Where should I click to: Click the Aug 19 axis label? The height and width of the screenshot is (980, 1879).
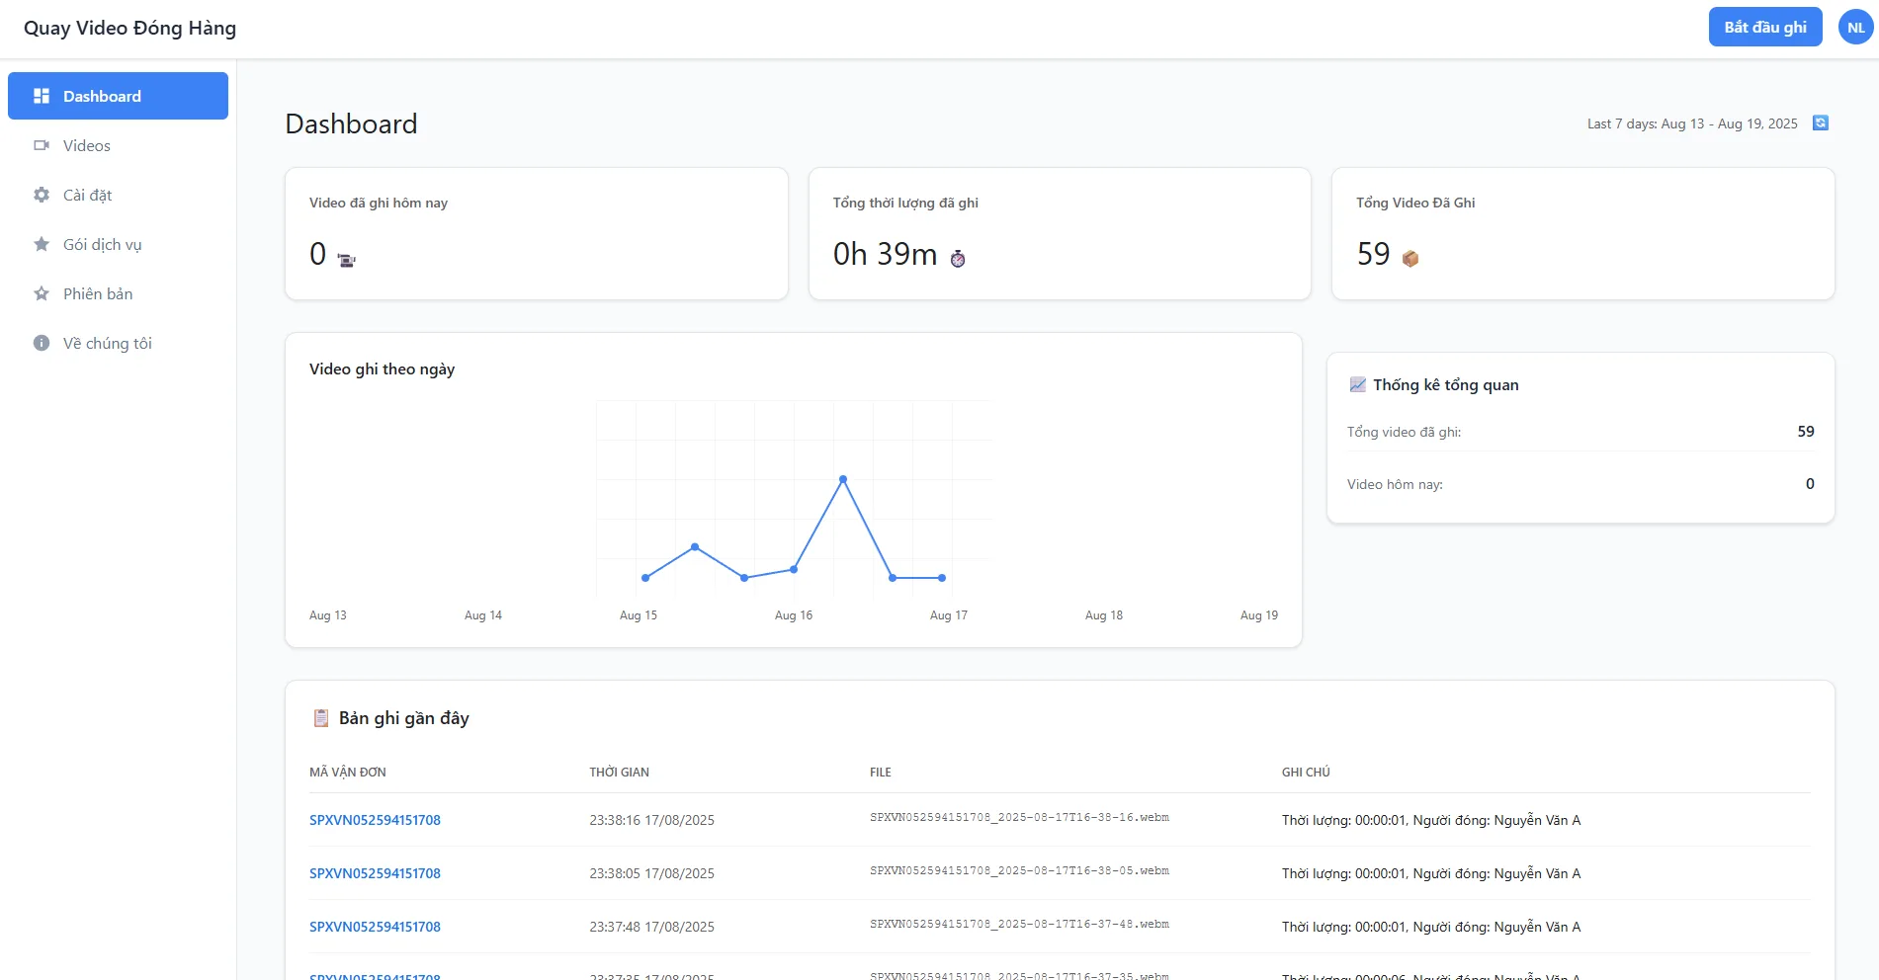coord(1259,615)
